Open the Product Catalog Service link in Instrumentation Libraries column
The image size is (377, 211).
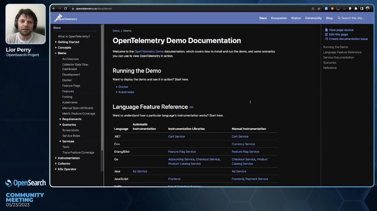(x=184, y=163)
